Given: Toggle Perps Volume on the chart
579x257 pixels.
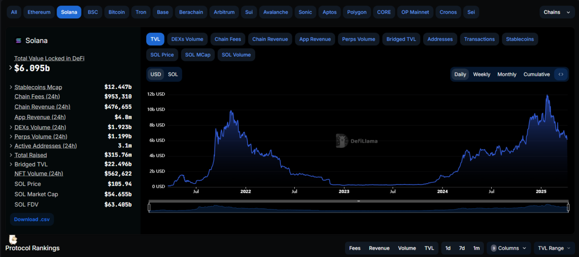Looking at the screenshot, I should [x=358, y=39].
